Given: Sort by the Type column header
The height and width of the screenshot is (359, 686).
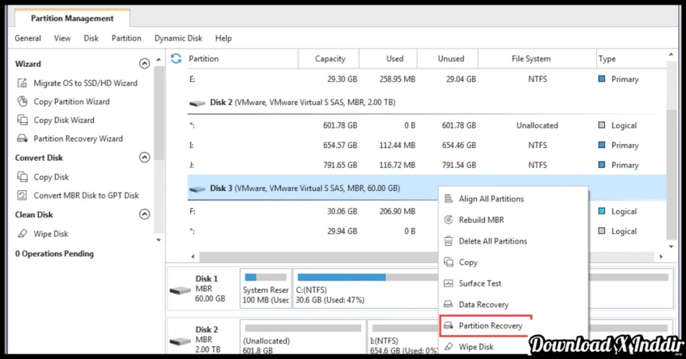Looking at the screenshot, I should [x=631, y=58].
